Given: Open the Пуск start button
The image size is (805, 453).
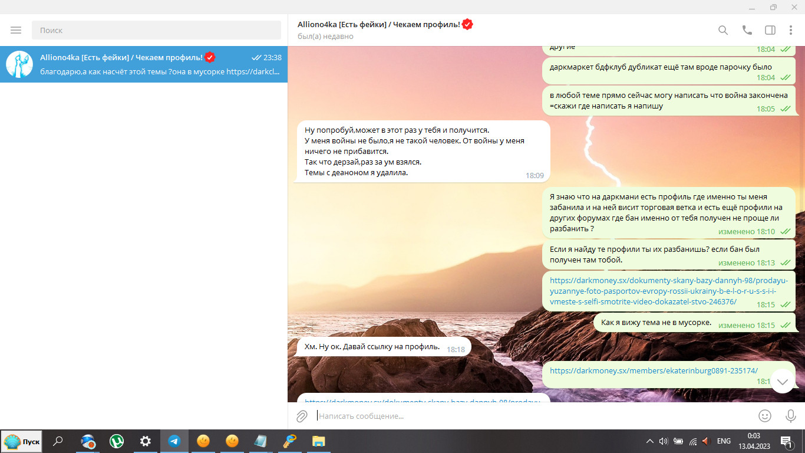Looking at the screenshot, I should 22,441.
